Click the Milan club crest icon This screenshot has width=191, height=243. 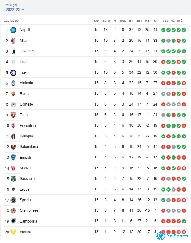tap(13, 41)
